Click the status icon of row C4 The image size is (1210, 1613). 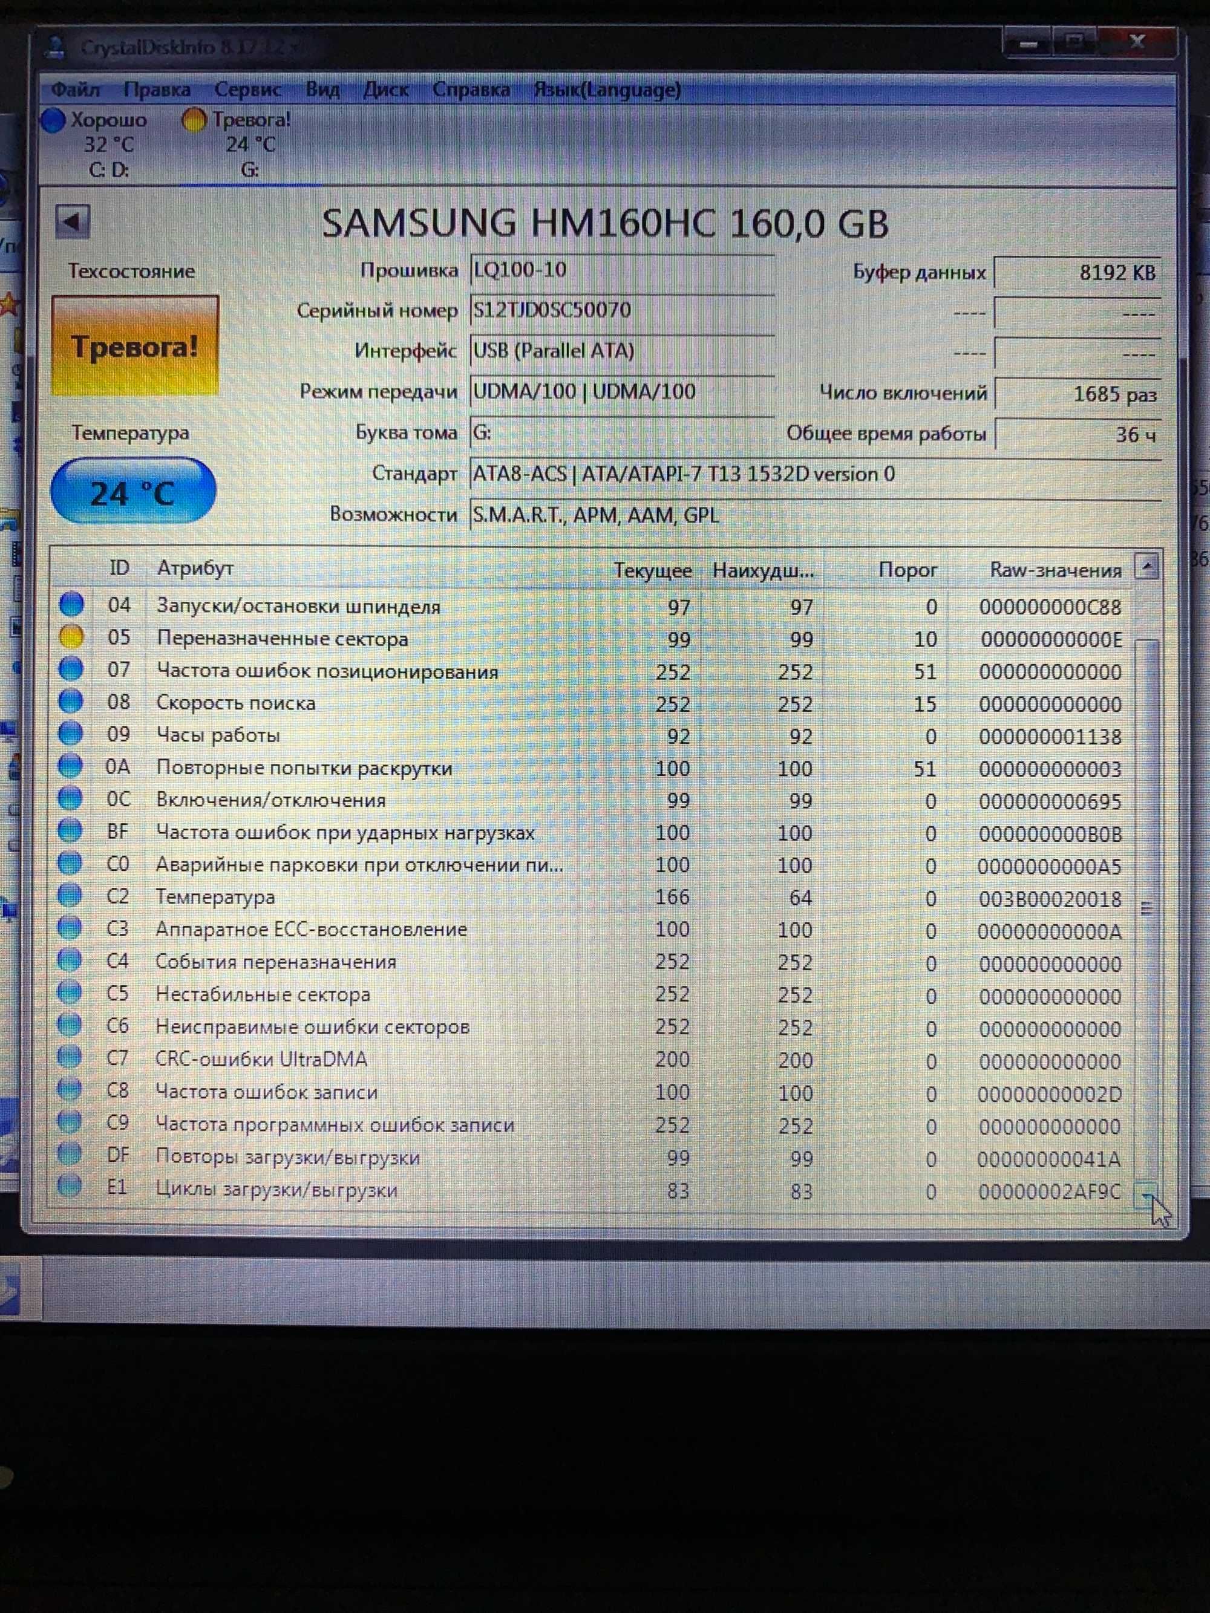click(70, 960)
